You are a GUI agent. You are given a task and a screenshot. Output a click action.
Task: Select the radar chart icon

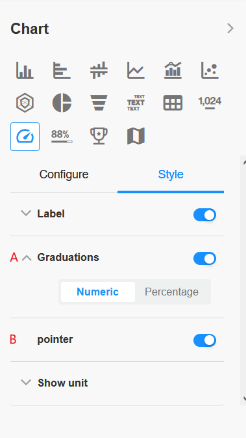coord(25,103)
